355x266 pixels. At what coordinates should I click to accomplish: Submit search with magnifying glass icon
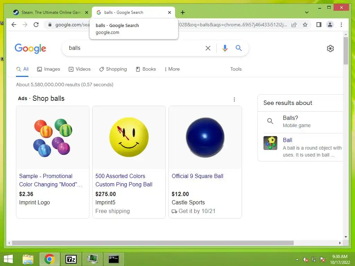239,48
